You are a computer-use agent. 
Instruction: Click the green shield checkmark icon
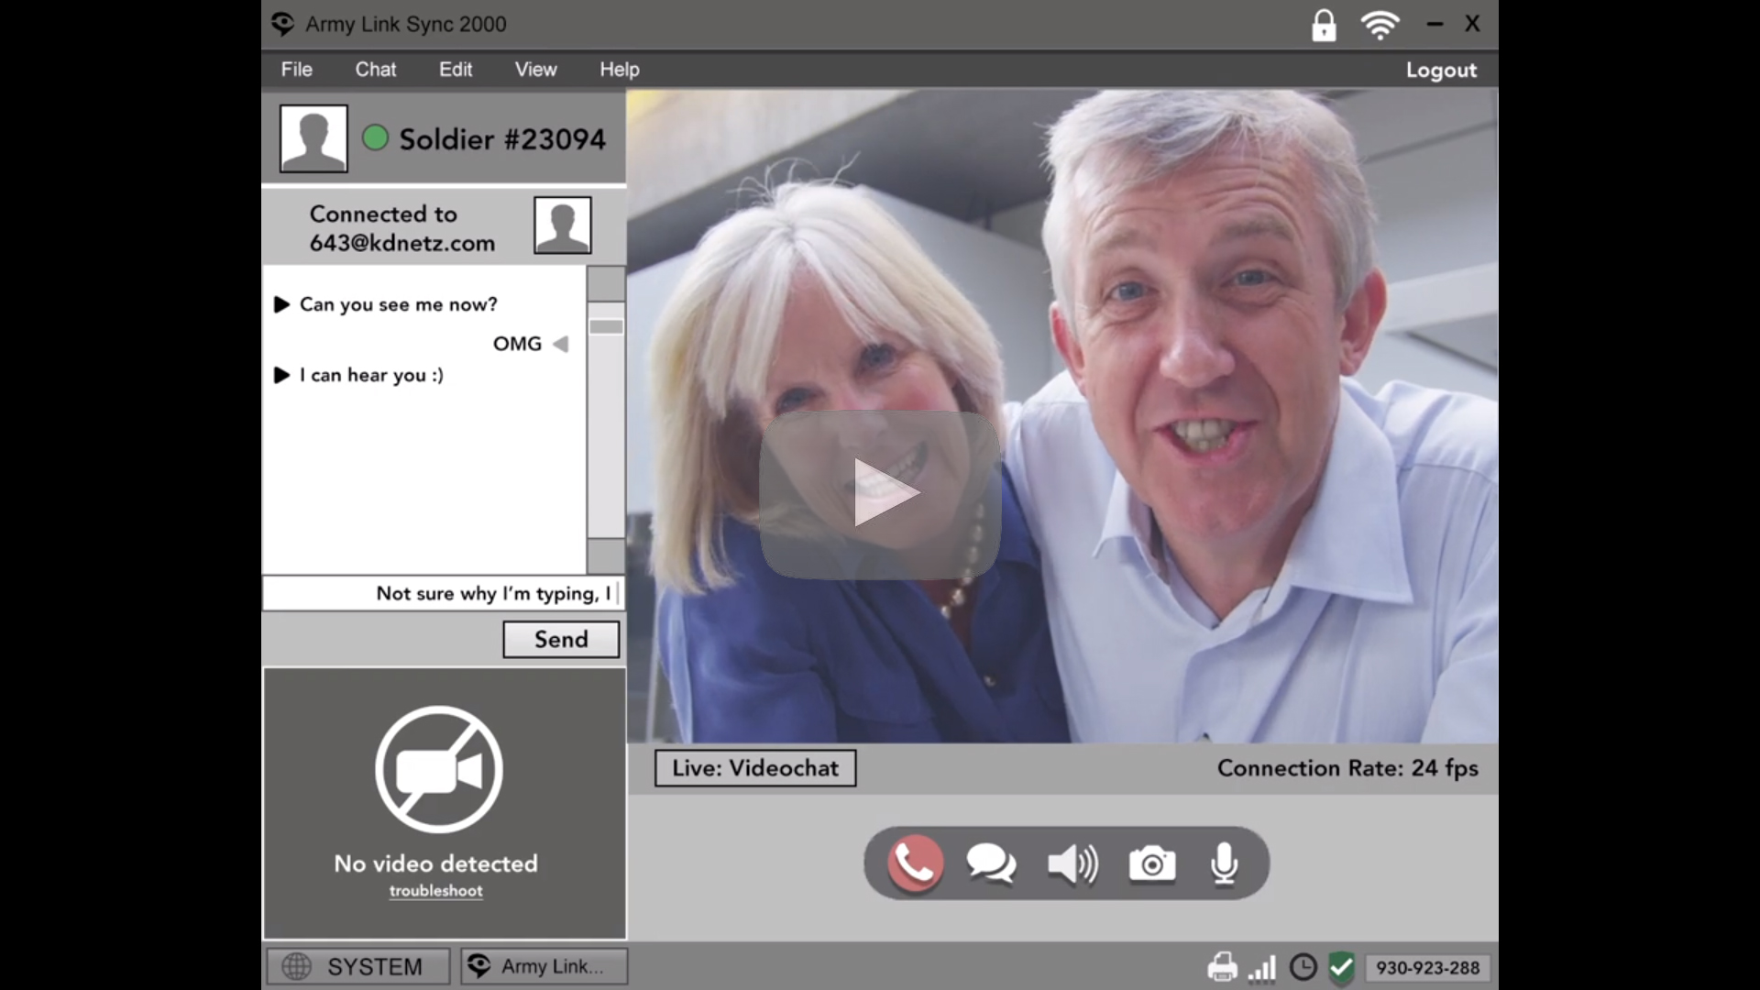[x=1341, y=967]
